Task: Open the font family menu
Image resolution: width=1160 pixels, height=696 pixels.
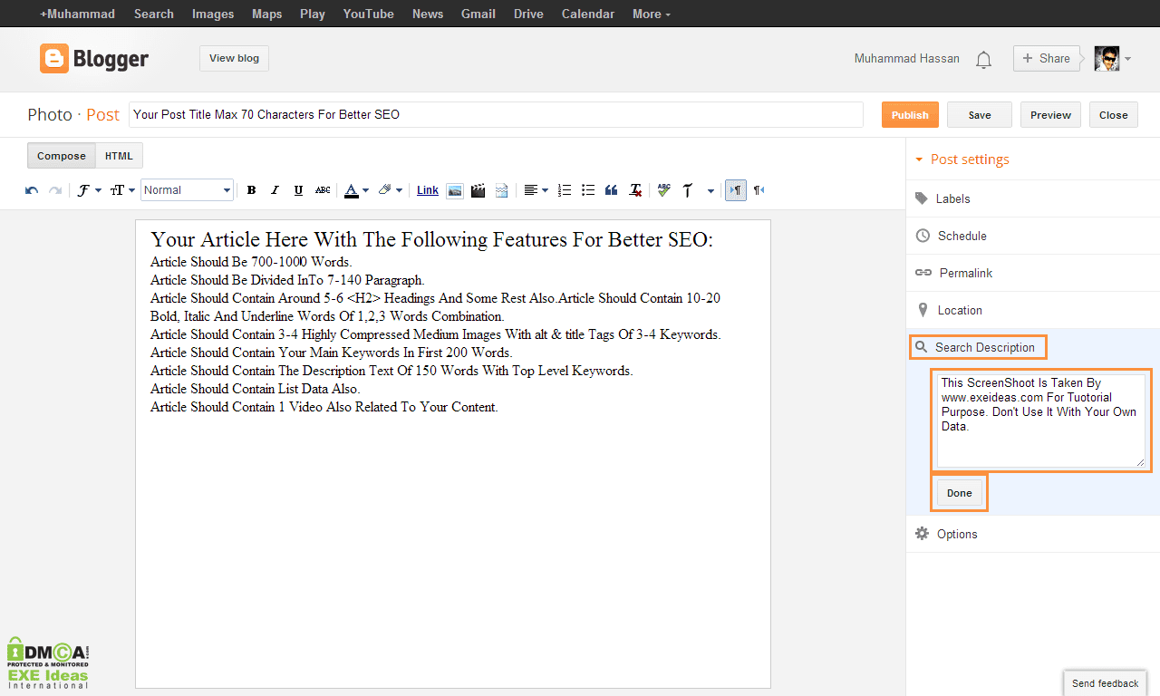Action: (x=89, y=190)
